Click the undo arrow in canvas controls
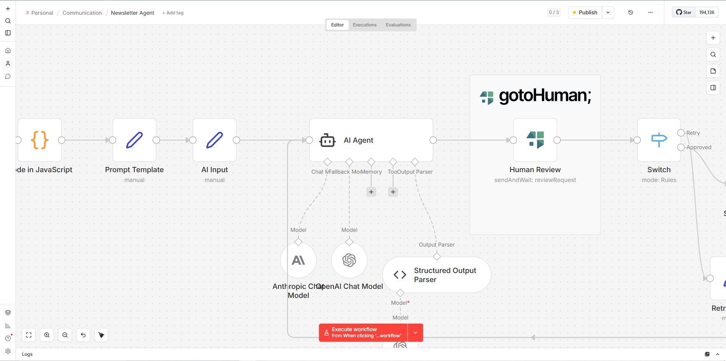The height and width of the screenshot is (361, 726). [83, 335]
